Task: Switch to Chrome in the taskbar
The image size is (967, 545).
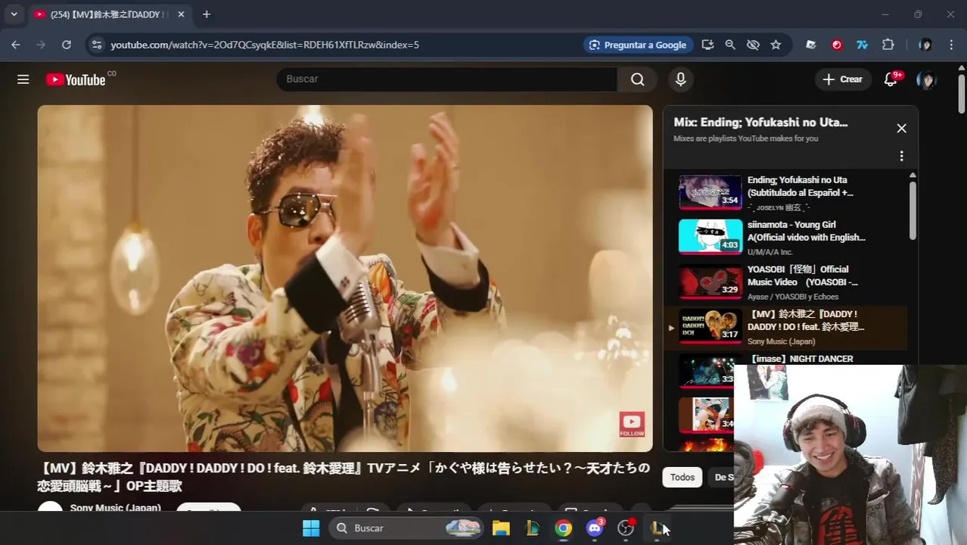Action: pos(564,528)
